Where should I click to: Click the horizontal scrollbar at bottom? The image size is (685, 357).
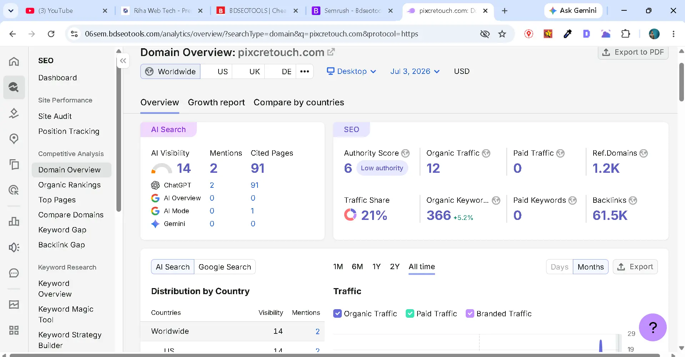point(335,355)
